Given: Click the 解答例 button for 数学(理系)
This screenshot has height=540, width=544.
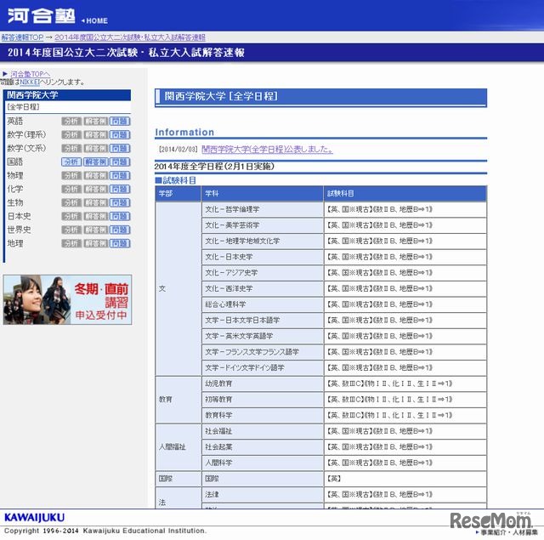Looking at the screenshot, I should (x=96, y=134).
